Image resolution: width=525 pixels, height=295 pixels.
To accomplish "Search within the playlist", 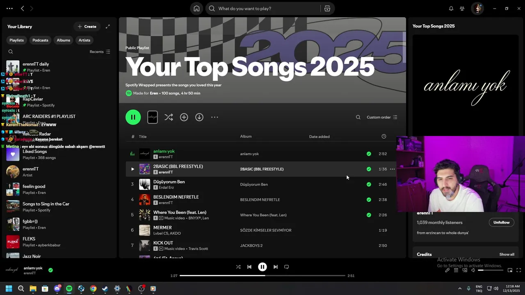I will [x=358, y=117].
